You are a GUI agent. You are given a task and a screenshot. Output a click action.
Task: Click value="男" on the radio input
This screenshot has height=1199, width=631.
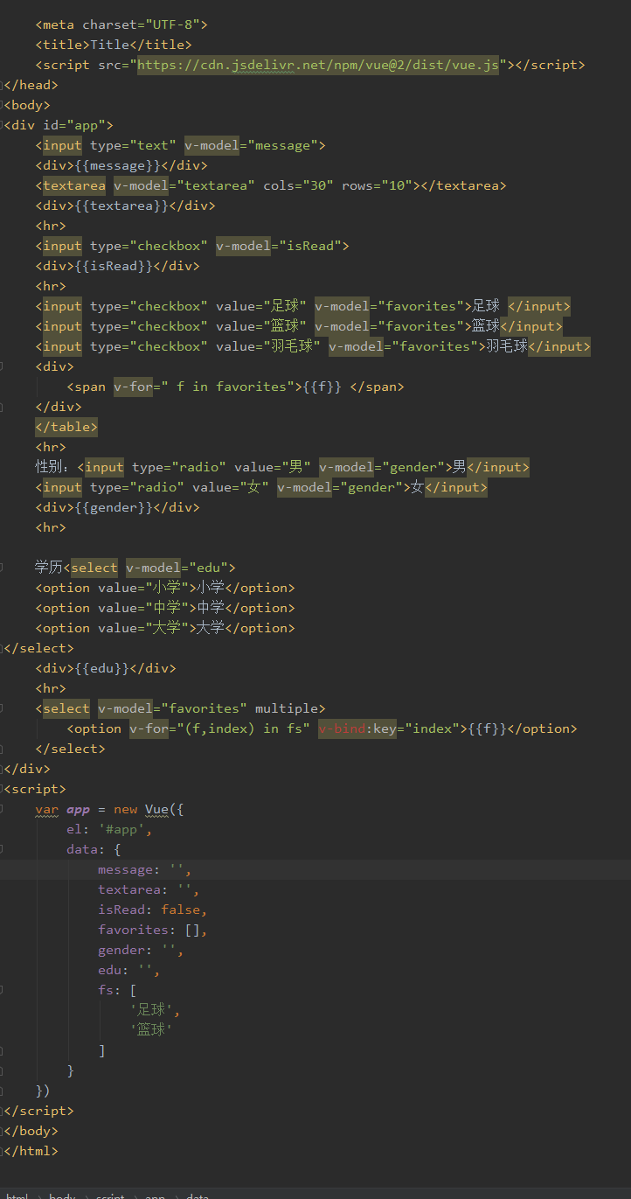(x=273, y=467)
